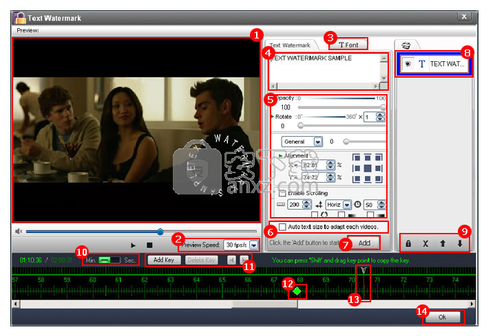
Task: Enable Scrolling checkbox
Action: (283, 194)
